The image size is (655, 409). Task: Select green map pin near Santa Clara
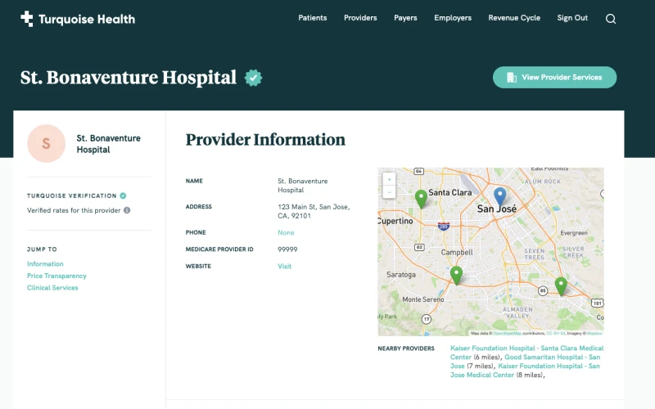pos(421,197)
